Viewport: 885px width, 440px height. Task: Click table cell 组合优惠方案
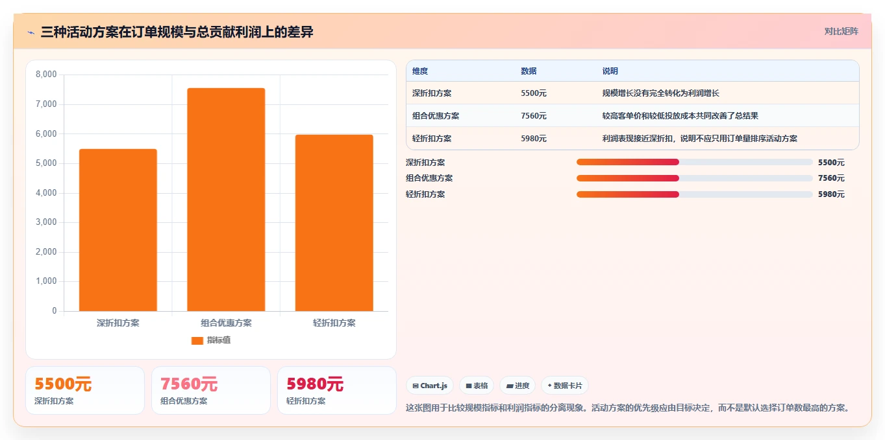[x=436, y=116]
